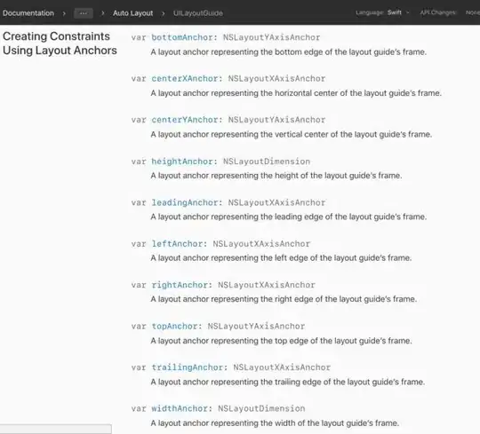Go to Auto Layout breadcrumb
The height and width of the screenshot is (434, 480).
point(132,13)
